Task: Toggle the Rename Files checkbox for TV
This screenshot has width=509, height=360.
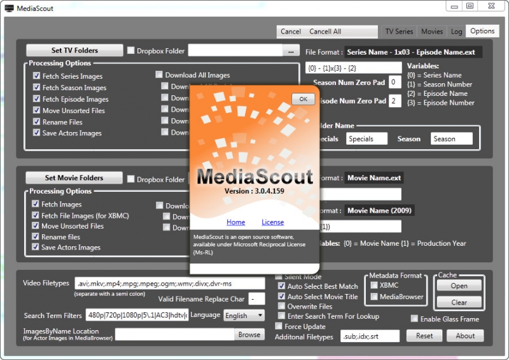Action: click(37, 122)
